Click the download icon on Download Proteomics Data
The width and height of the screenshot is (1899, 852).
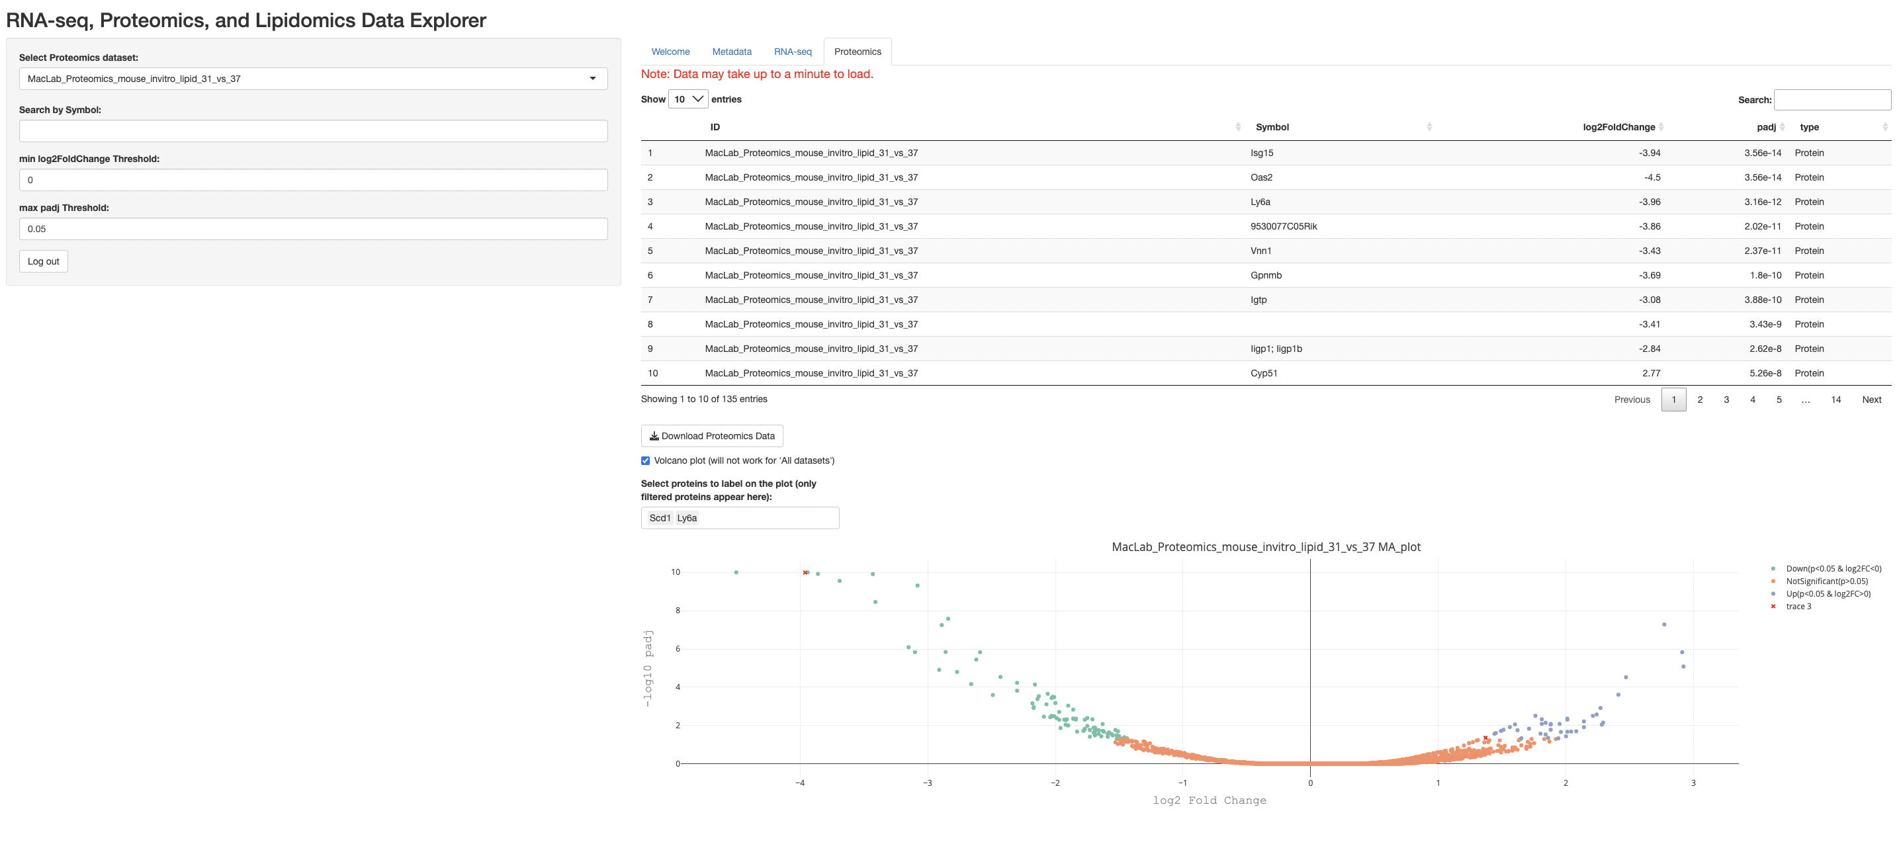[653, 435]
